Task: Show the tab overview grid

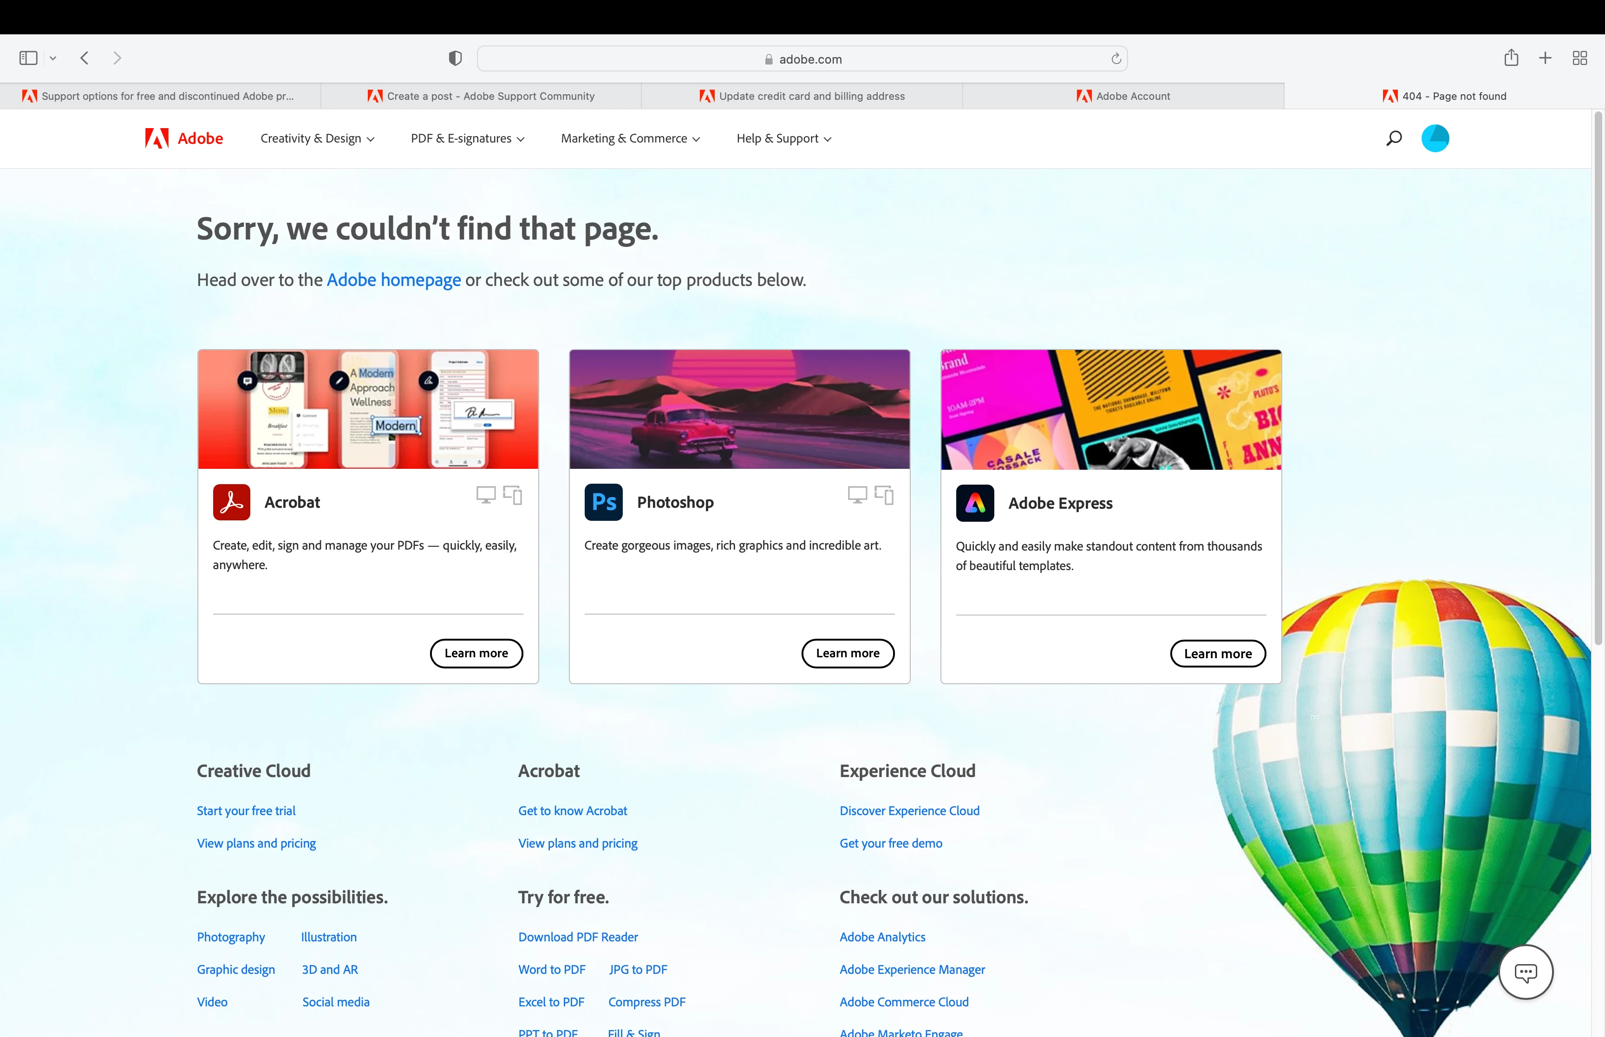Action: [1579, 58]
